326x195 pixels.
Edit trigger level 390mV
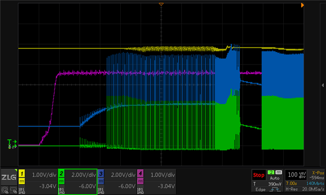click(x=275, y=184)
